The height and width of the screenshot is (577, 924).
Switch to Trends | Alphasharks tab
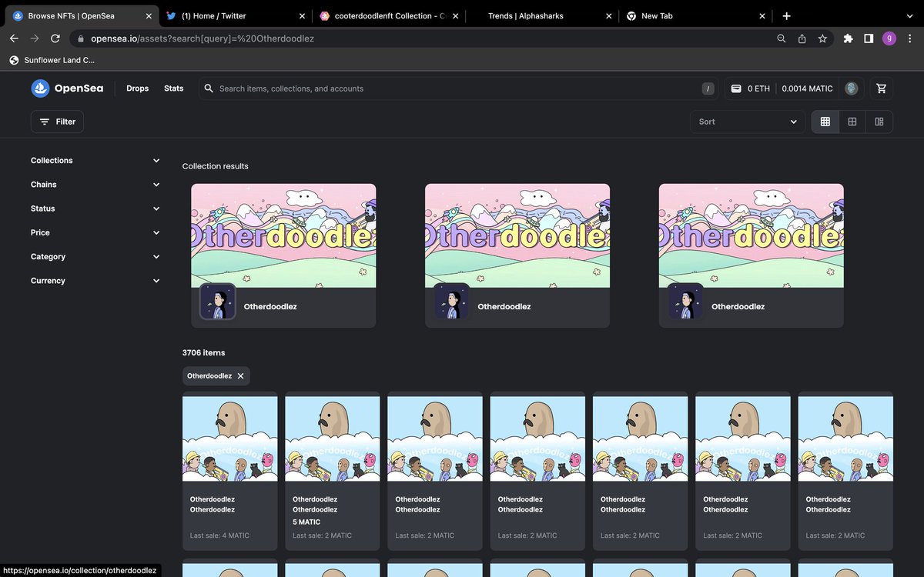coord(542,15)
